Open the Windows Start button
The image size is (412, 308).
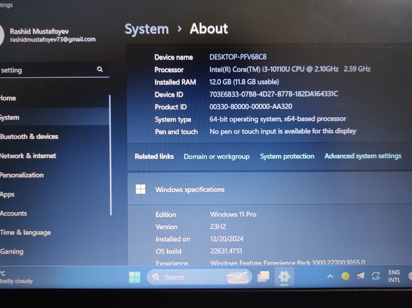coord(135,277)
